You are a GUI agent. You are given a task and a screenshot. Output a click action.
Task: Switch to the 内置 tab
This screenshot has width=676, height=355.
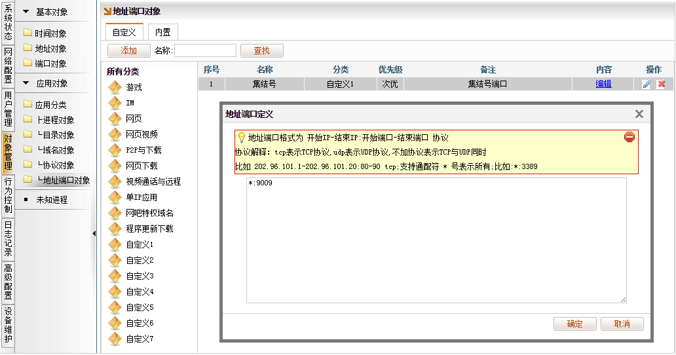(x=163, y=32)
